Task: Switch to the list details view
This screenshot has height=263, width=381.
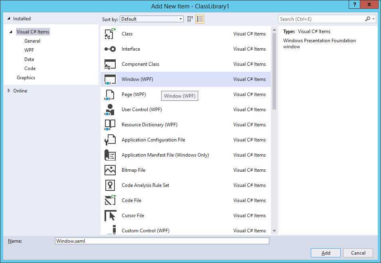Action: coord(200,19)
